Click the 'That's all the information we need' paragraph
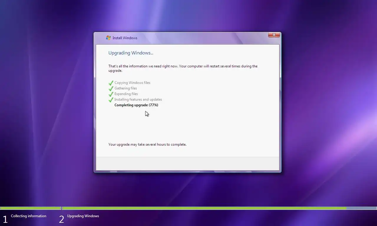Viewport: 377px width, 226px height. pos(183,68)
